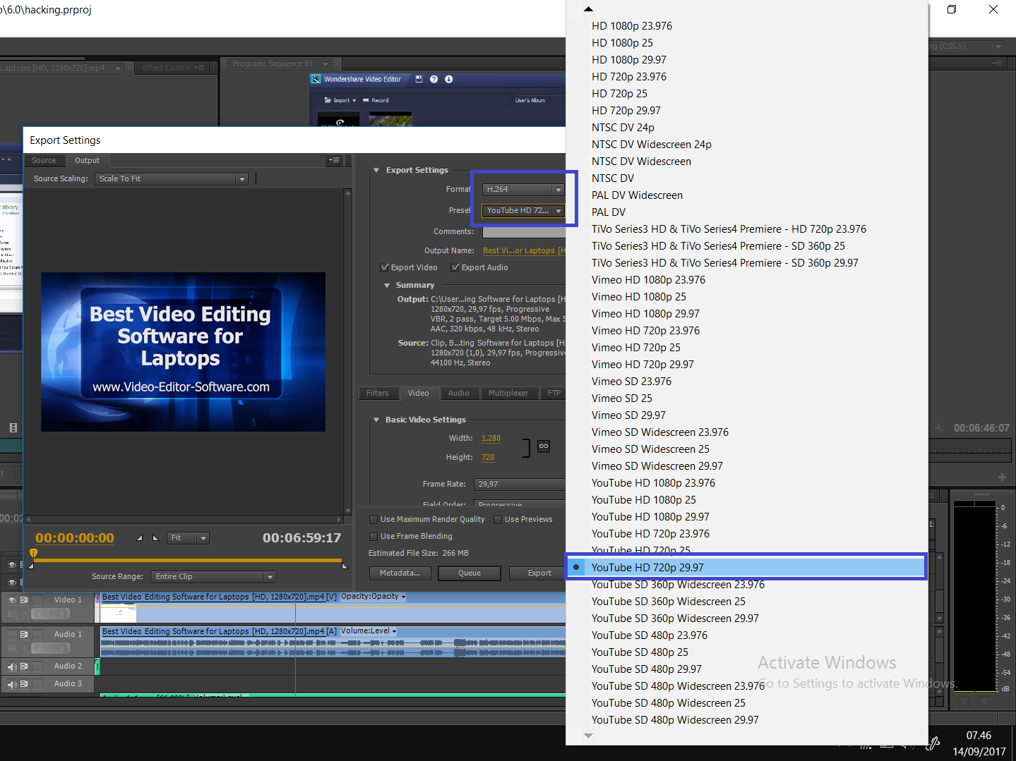Toggle sync lock on Audio 1 track
1016x761 pixels.
pyautogui.click(x=24, y=635)
